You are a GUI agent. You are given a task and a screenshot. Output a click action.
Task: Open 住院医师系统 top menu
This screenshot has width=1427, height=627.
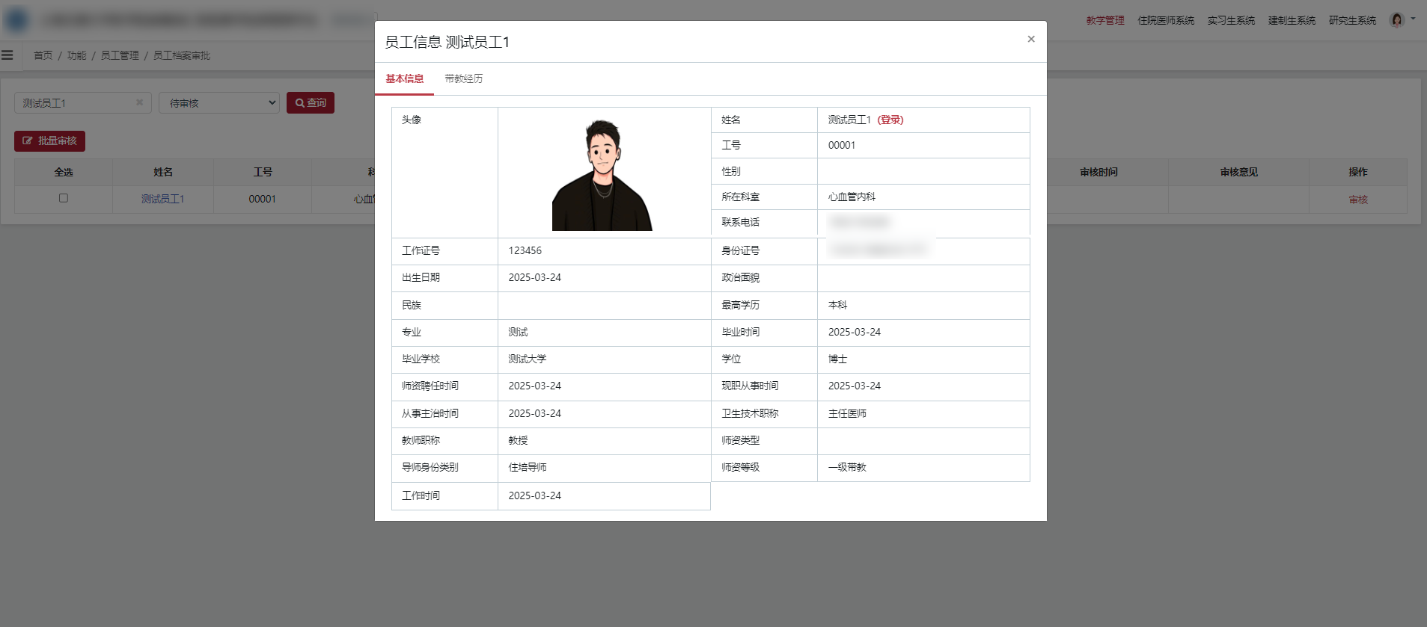coord(1166,20)
